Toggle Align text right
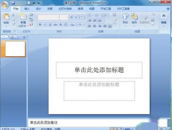This screenshot has width=172, height=130. point(100,26)
